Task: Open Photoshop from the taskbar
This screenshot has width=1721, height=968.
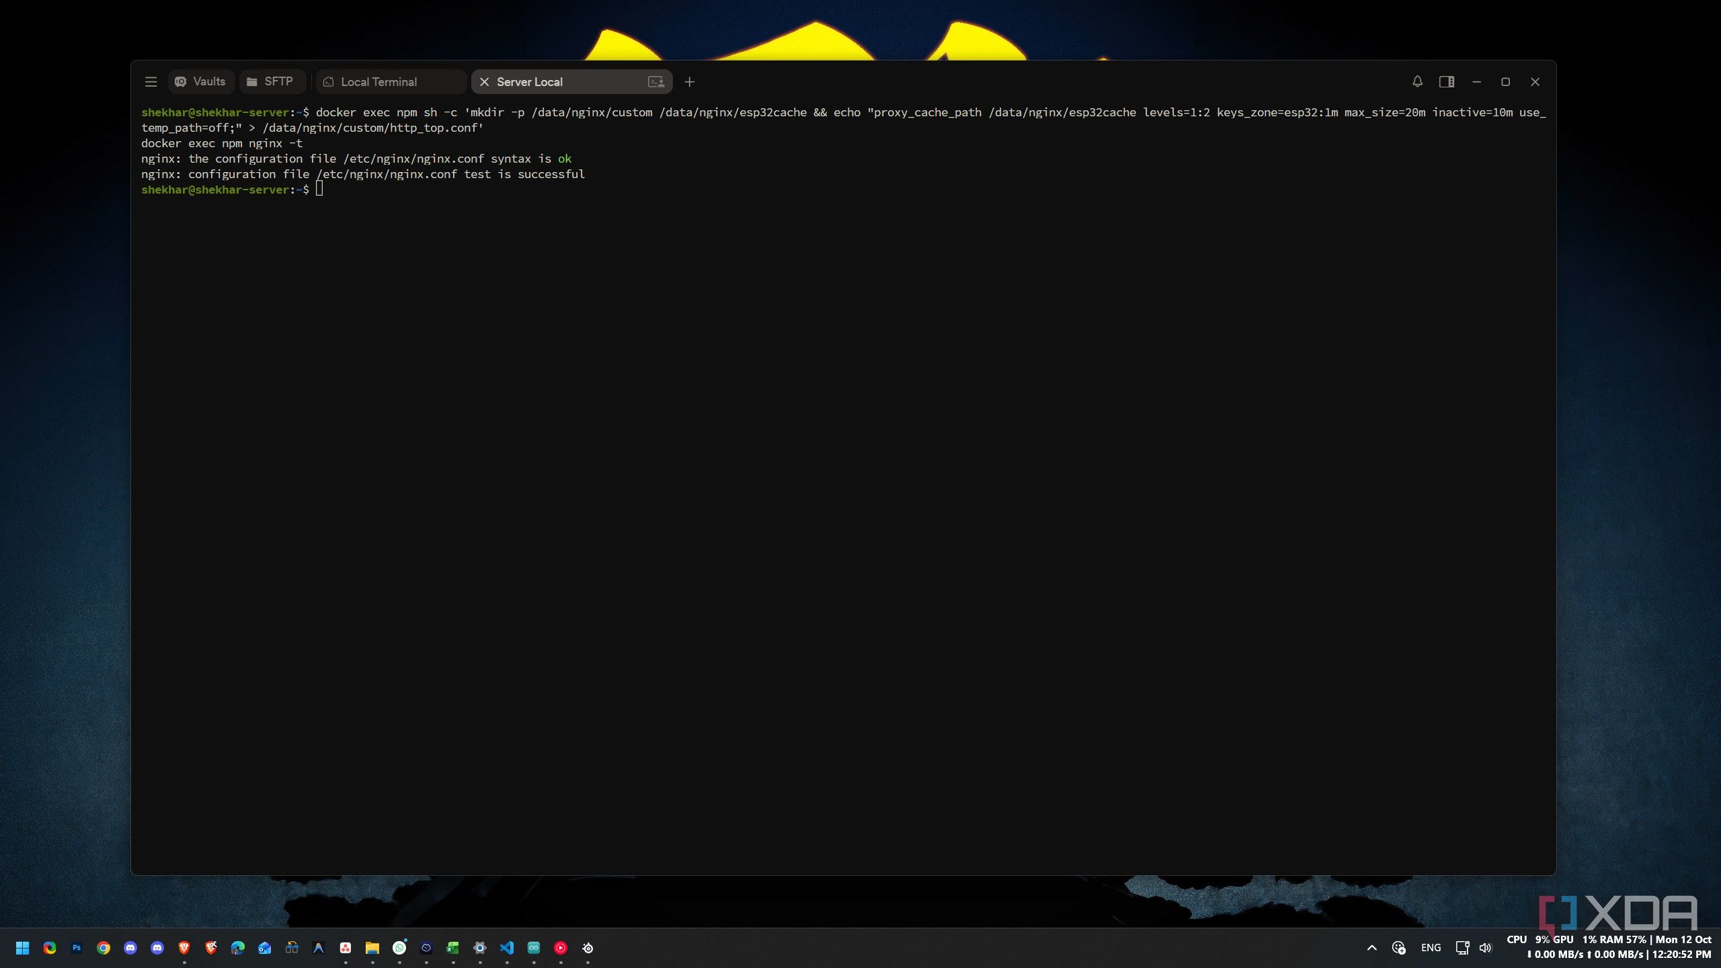Action: [77, 948]
